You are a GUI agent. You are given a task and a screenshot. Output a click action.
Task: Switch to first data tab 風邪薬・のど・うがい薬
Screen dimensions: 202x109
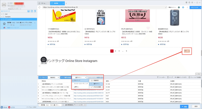[x=50, y=105]
